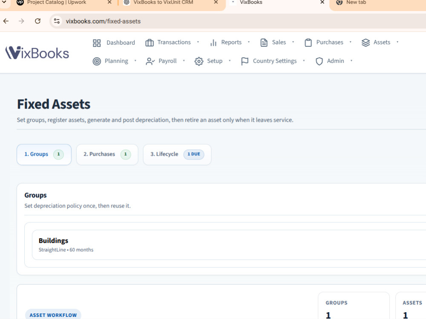This screenshot has width=426, height=319.
Task: Close the VixBooks to VixUnit CRM tab
Action: pos(216,2)
